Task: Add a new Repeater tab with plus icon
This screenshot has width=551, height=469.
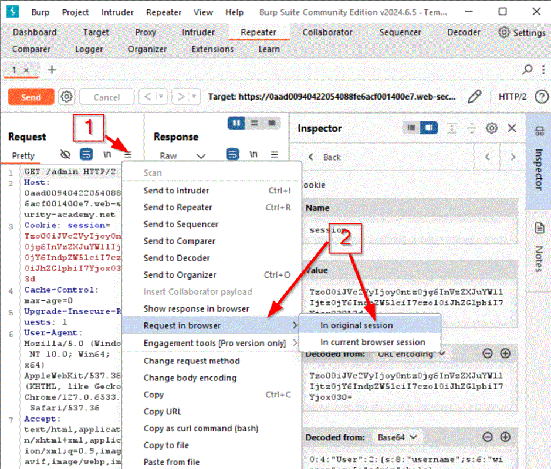Action: (x=52, y=70)
